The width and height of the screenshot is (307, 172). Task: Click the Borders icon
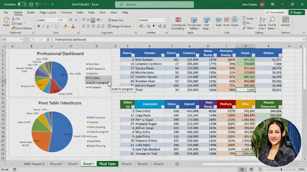56,26
